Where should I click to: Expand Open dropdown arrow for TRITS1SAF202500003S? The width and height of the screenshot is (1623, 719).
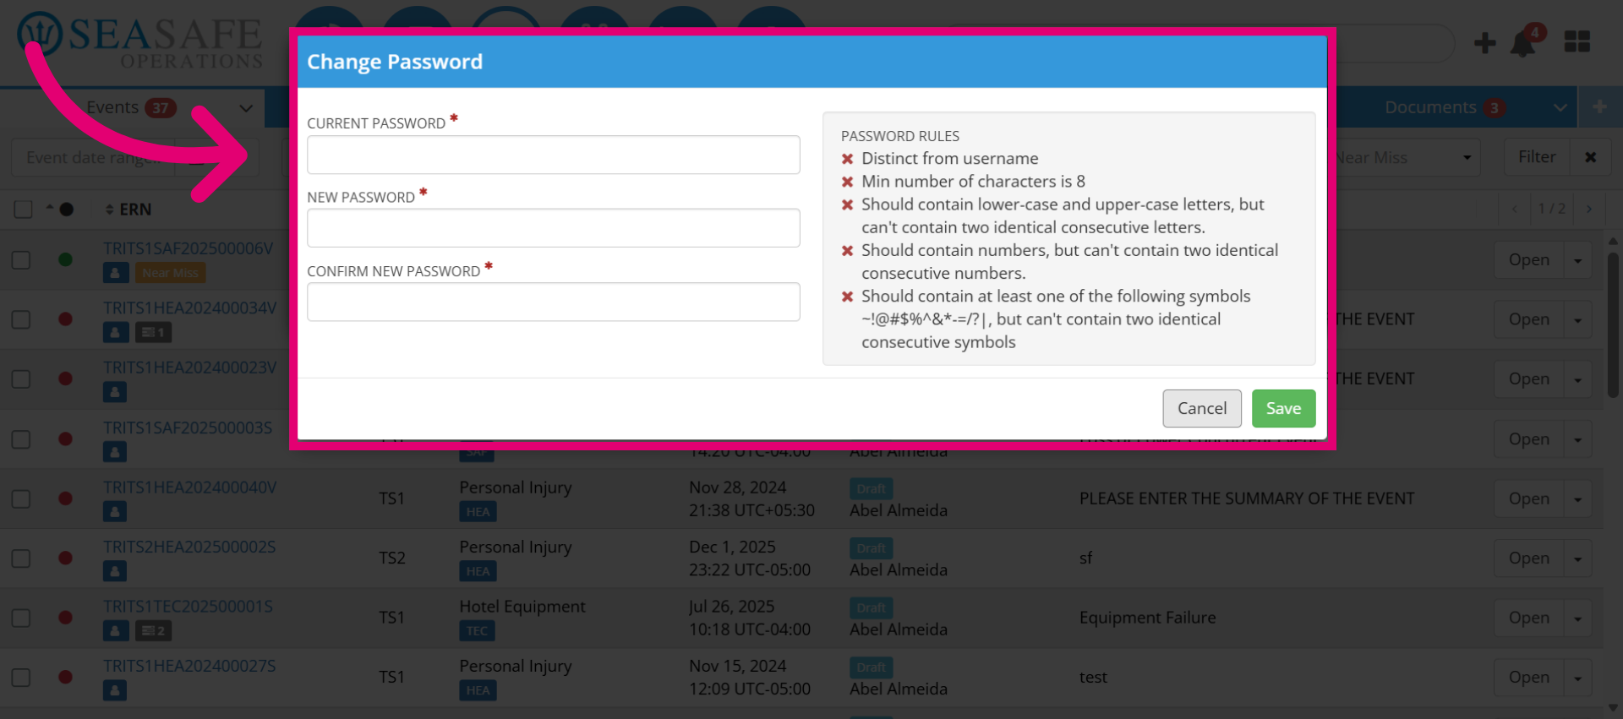(1577, 439)
